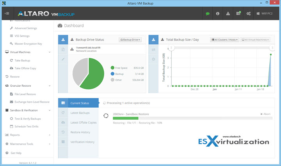
Task: Click the swap arrows icon left of the chart
Action: click(154, 50)
